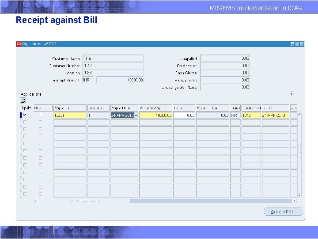Click the horizontal scrollbar thumb
318x239 pixels.
coord(84,201)
